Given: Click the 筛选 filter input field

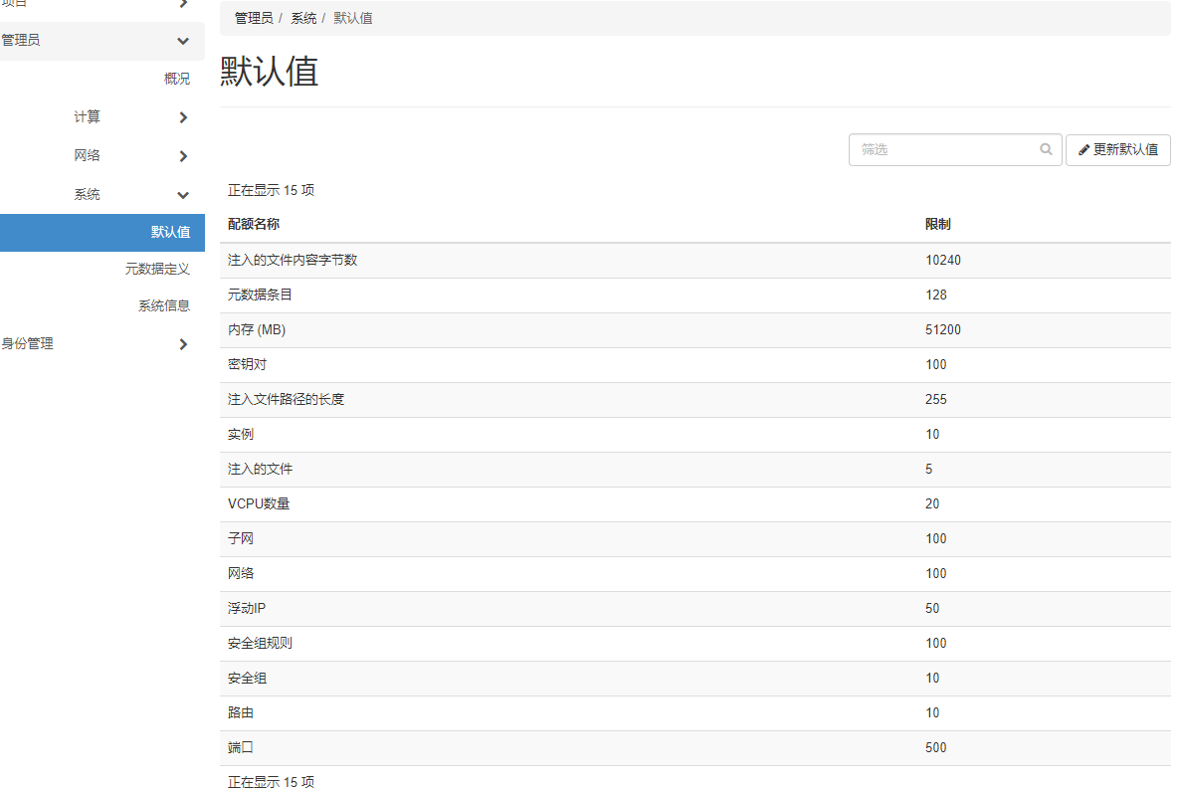Looking at the screenshot, I should coord(935,149).
